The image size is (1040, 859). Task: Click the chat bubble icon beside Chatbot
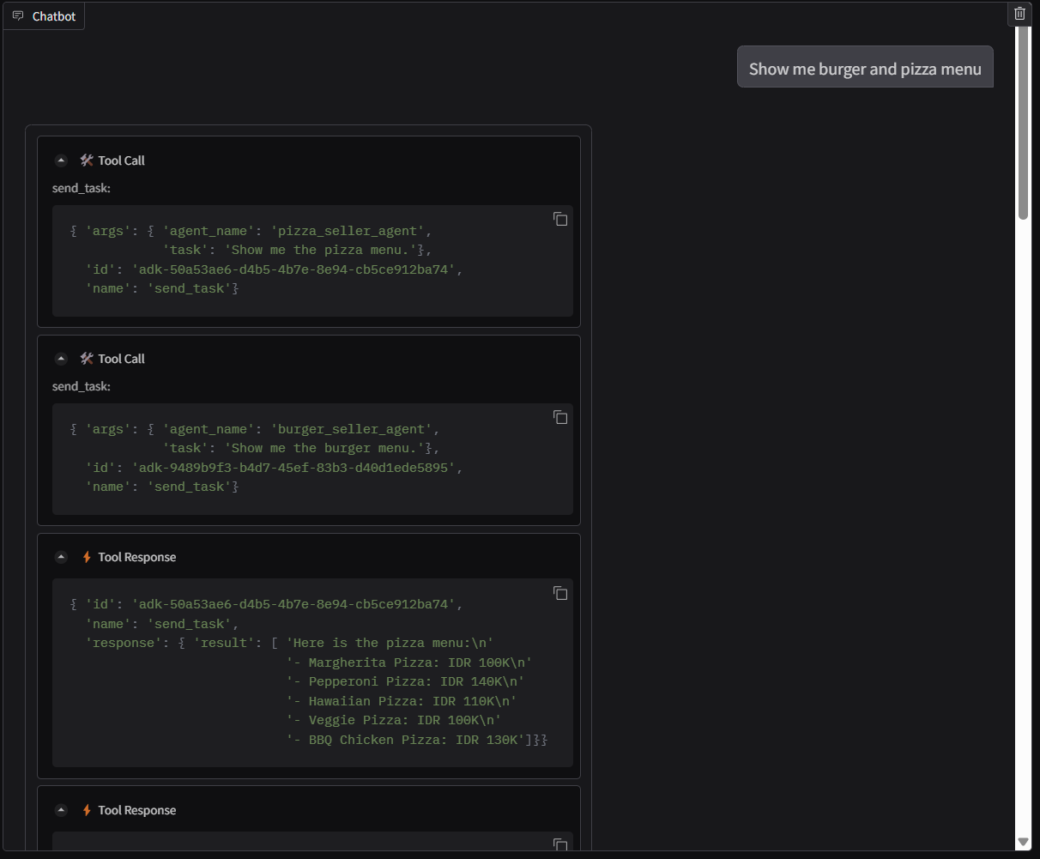[18, 16]
